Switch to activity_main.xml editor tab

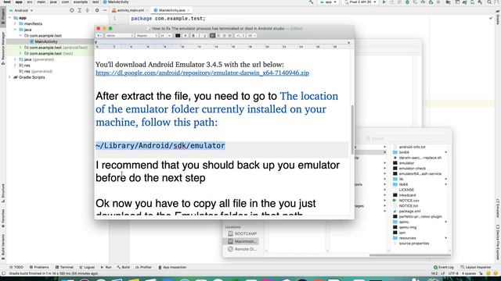pos(130,10)
